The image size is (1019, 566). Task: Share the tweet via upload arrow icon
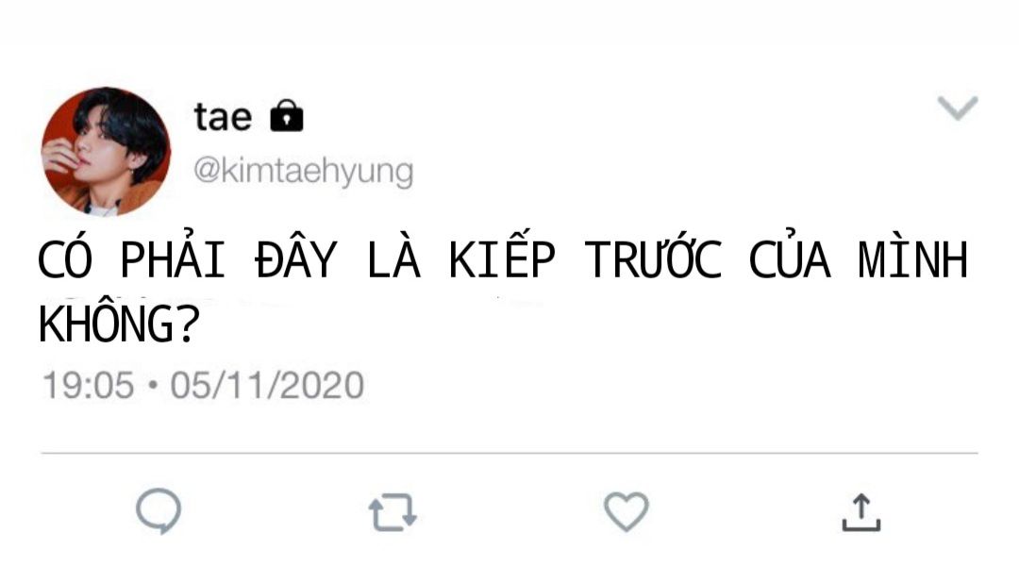point(861,513)
